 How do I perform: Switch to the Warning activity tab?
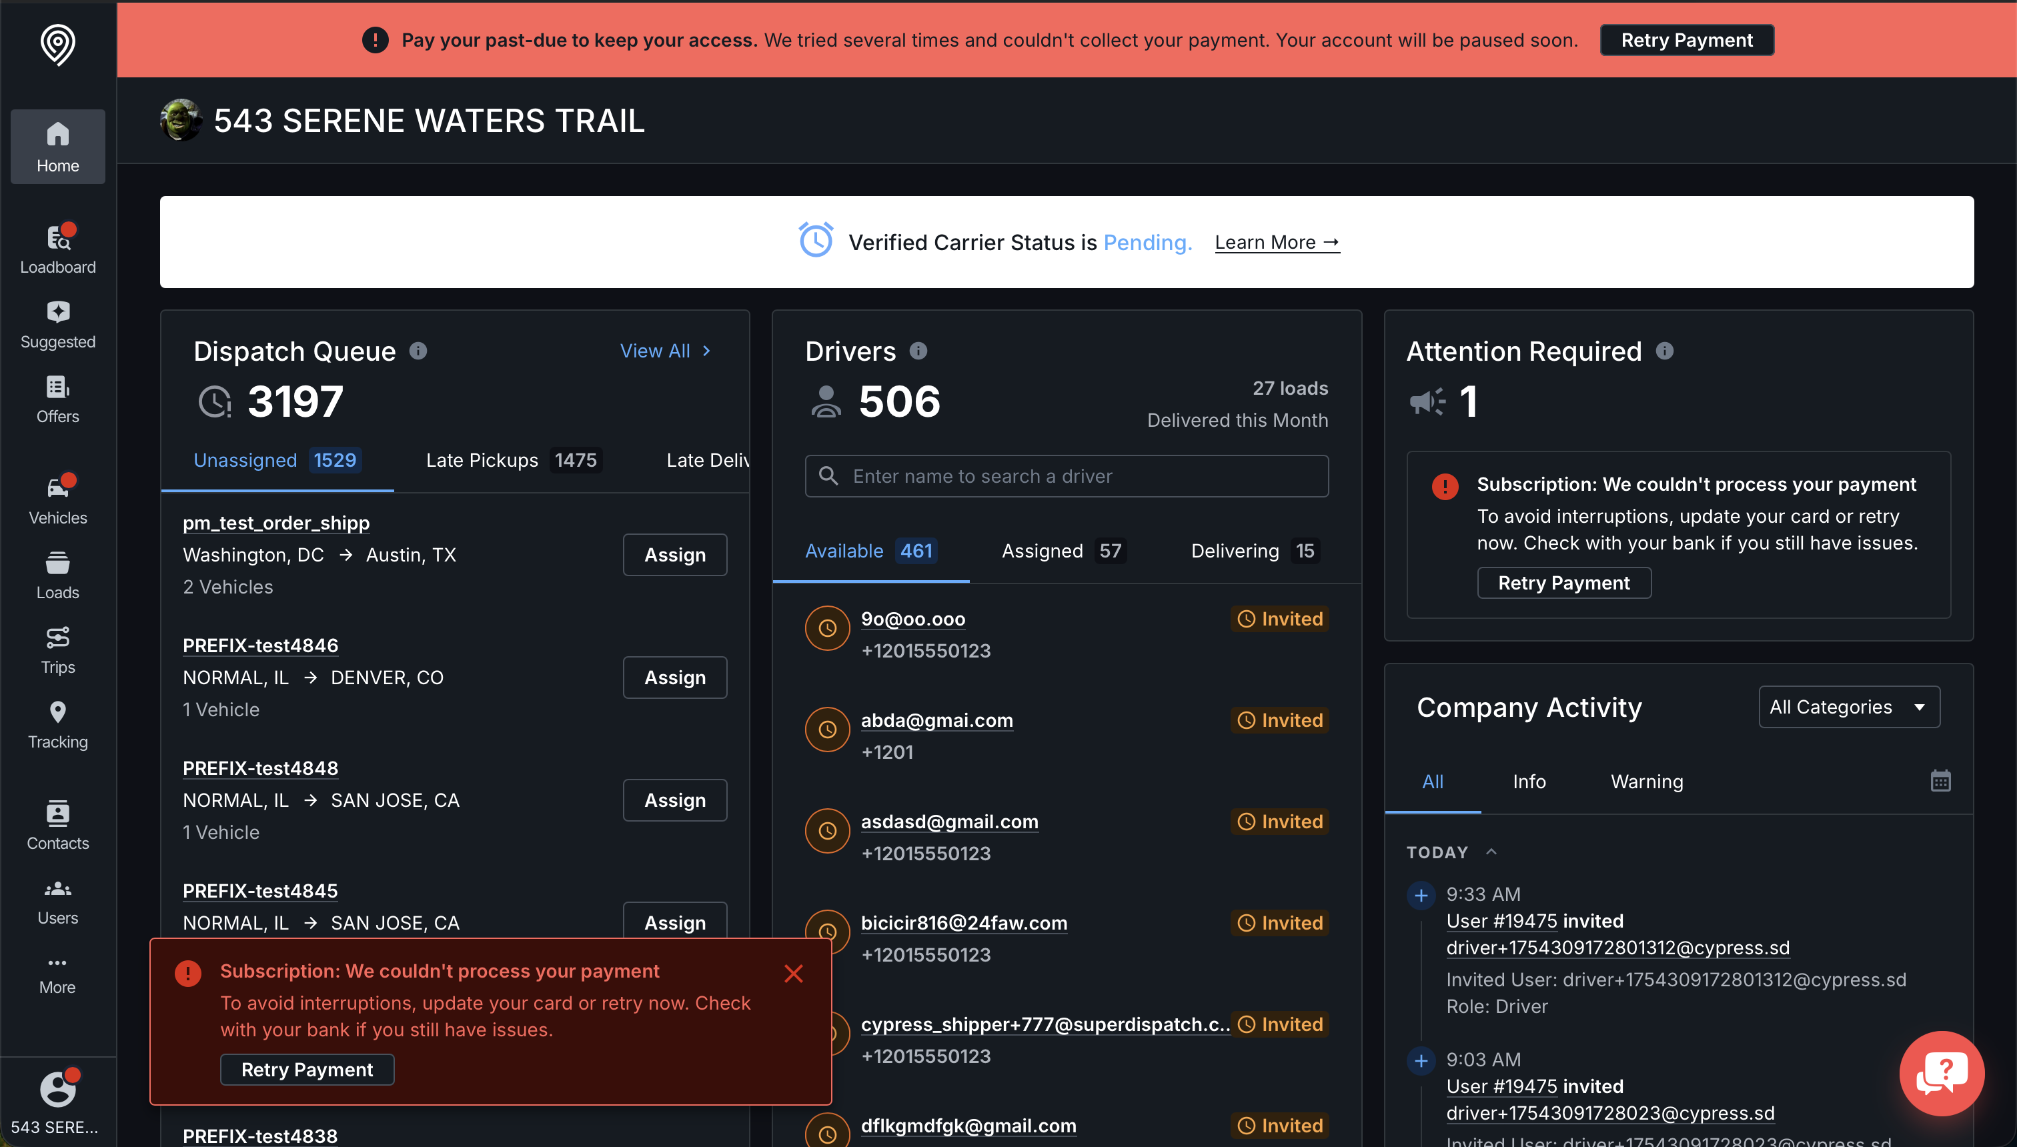1647,781
